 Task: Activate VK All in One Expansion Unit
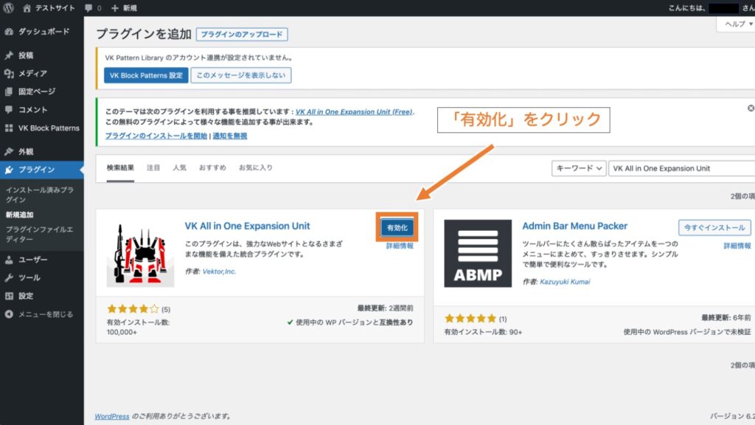point(396,227)
